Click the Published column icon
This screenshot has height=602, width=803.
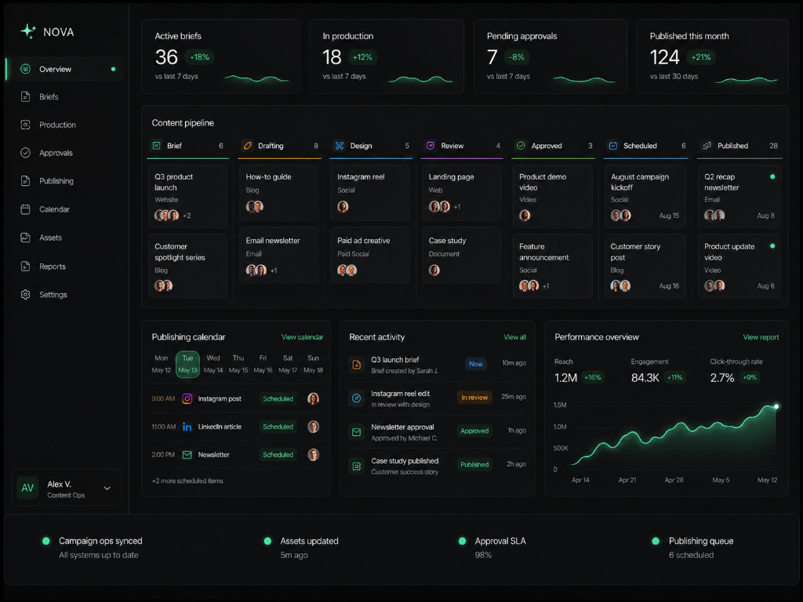click(707, 146)
